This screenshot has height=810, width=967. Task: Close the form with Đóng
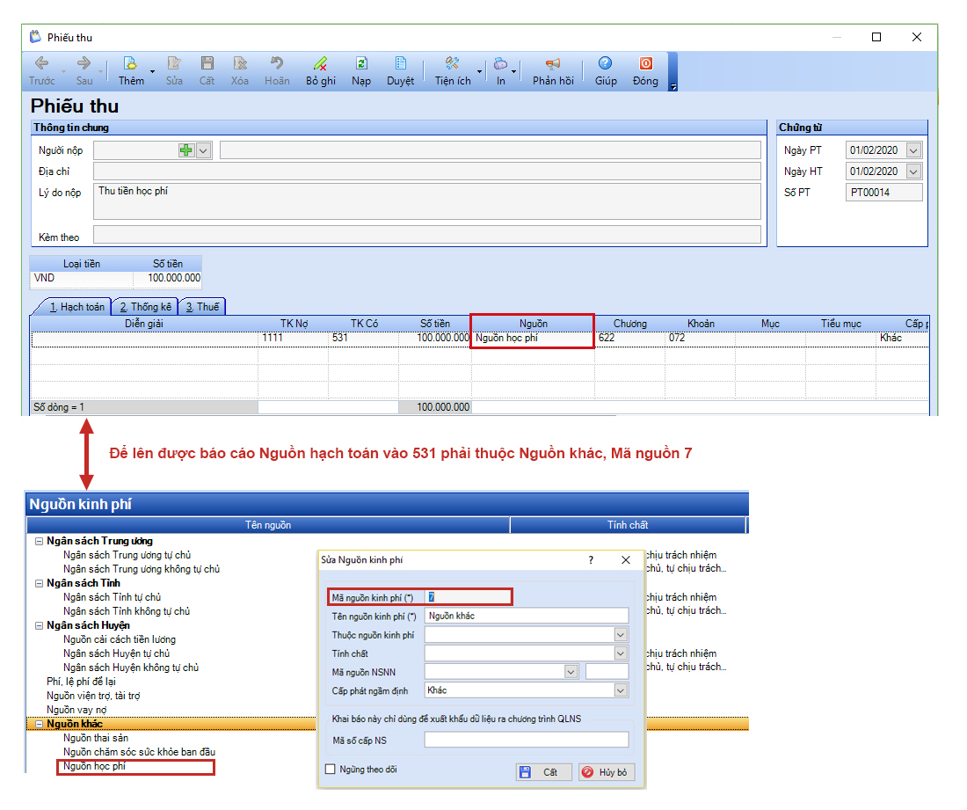646,71
